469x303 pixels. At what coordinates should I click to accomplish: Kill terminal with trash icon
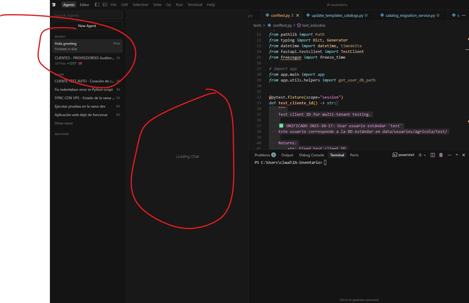tap(441, 155)
